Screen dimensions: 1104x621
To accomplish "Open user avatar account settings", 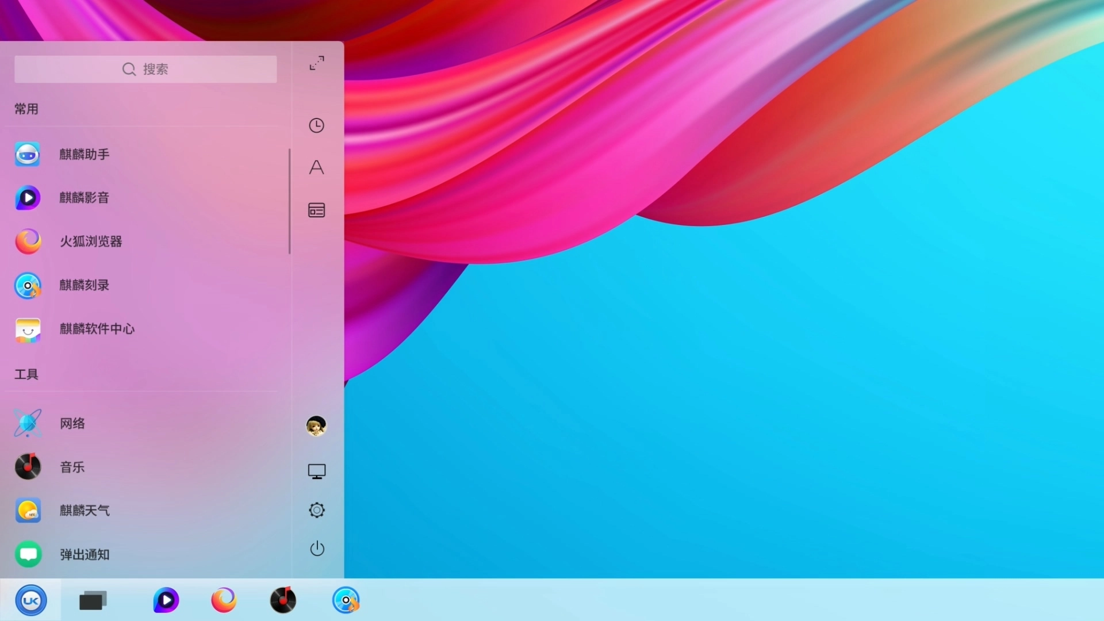I will [x=316, y=426].
